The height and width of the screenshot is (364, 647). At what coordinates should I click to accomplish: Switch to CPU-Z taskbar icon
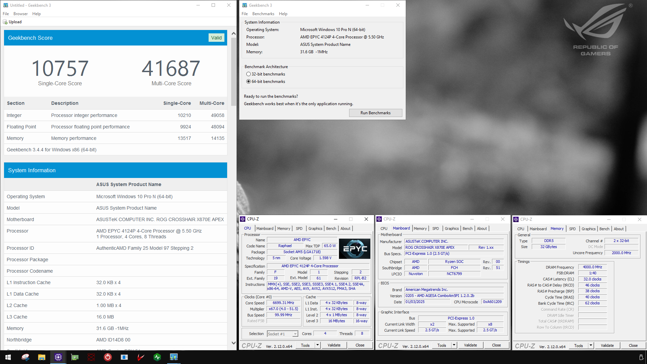58,357
